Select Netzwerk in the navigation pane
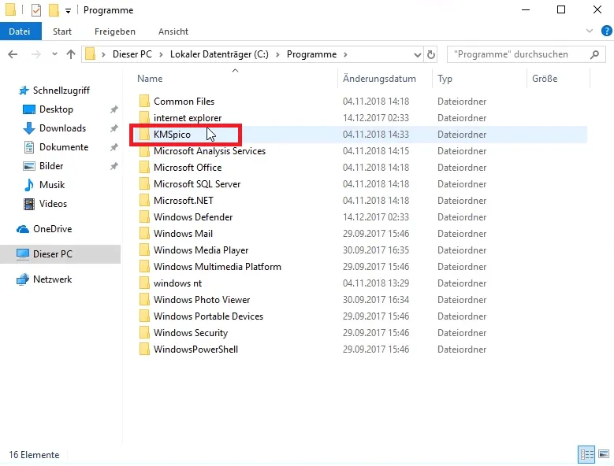The image size is (614, 466). tap(52, 279)
